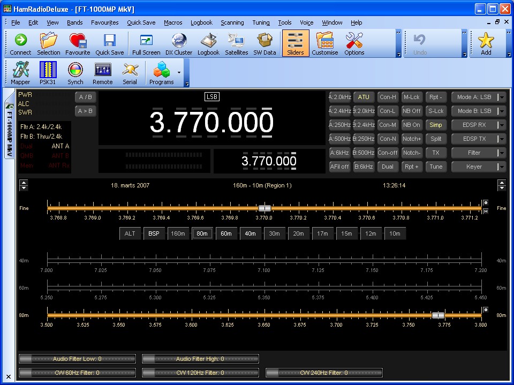Expand the Mode A: LSB dropdown
This screenshot has width=514, height=385.
(502, 97)
